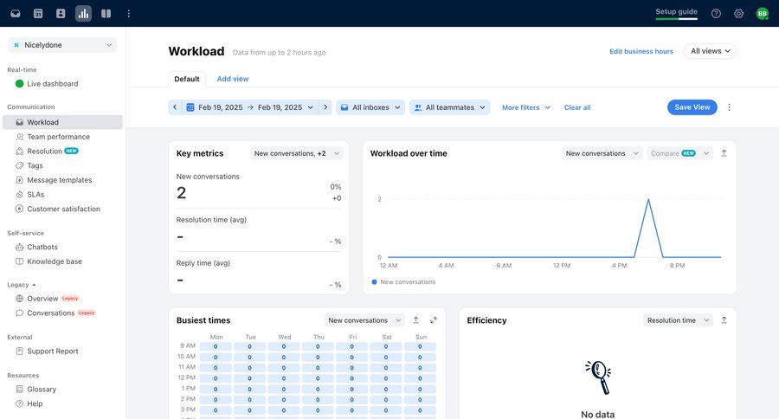Open the knowledge book icon in top bar

[106, 14]
